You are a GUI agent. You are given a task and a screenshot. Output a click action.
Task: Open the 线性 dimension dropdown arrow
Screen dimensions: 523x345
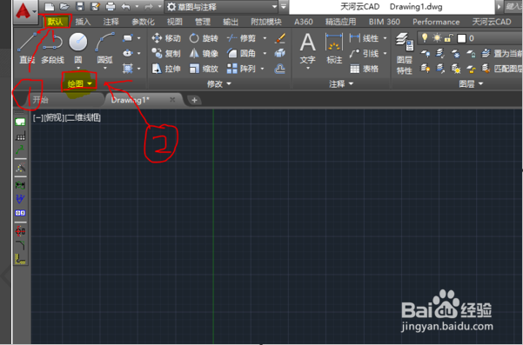(x=386, y=38)
